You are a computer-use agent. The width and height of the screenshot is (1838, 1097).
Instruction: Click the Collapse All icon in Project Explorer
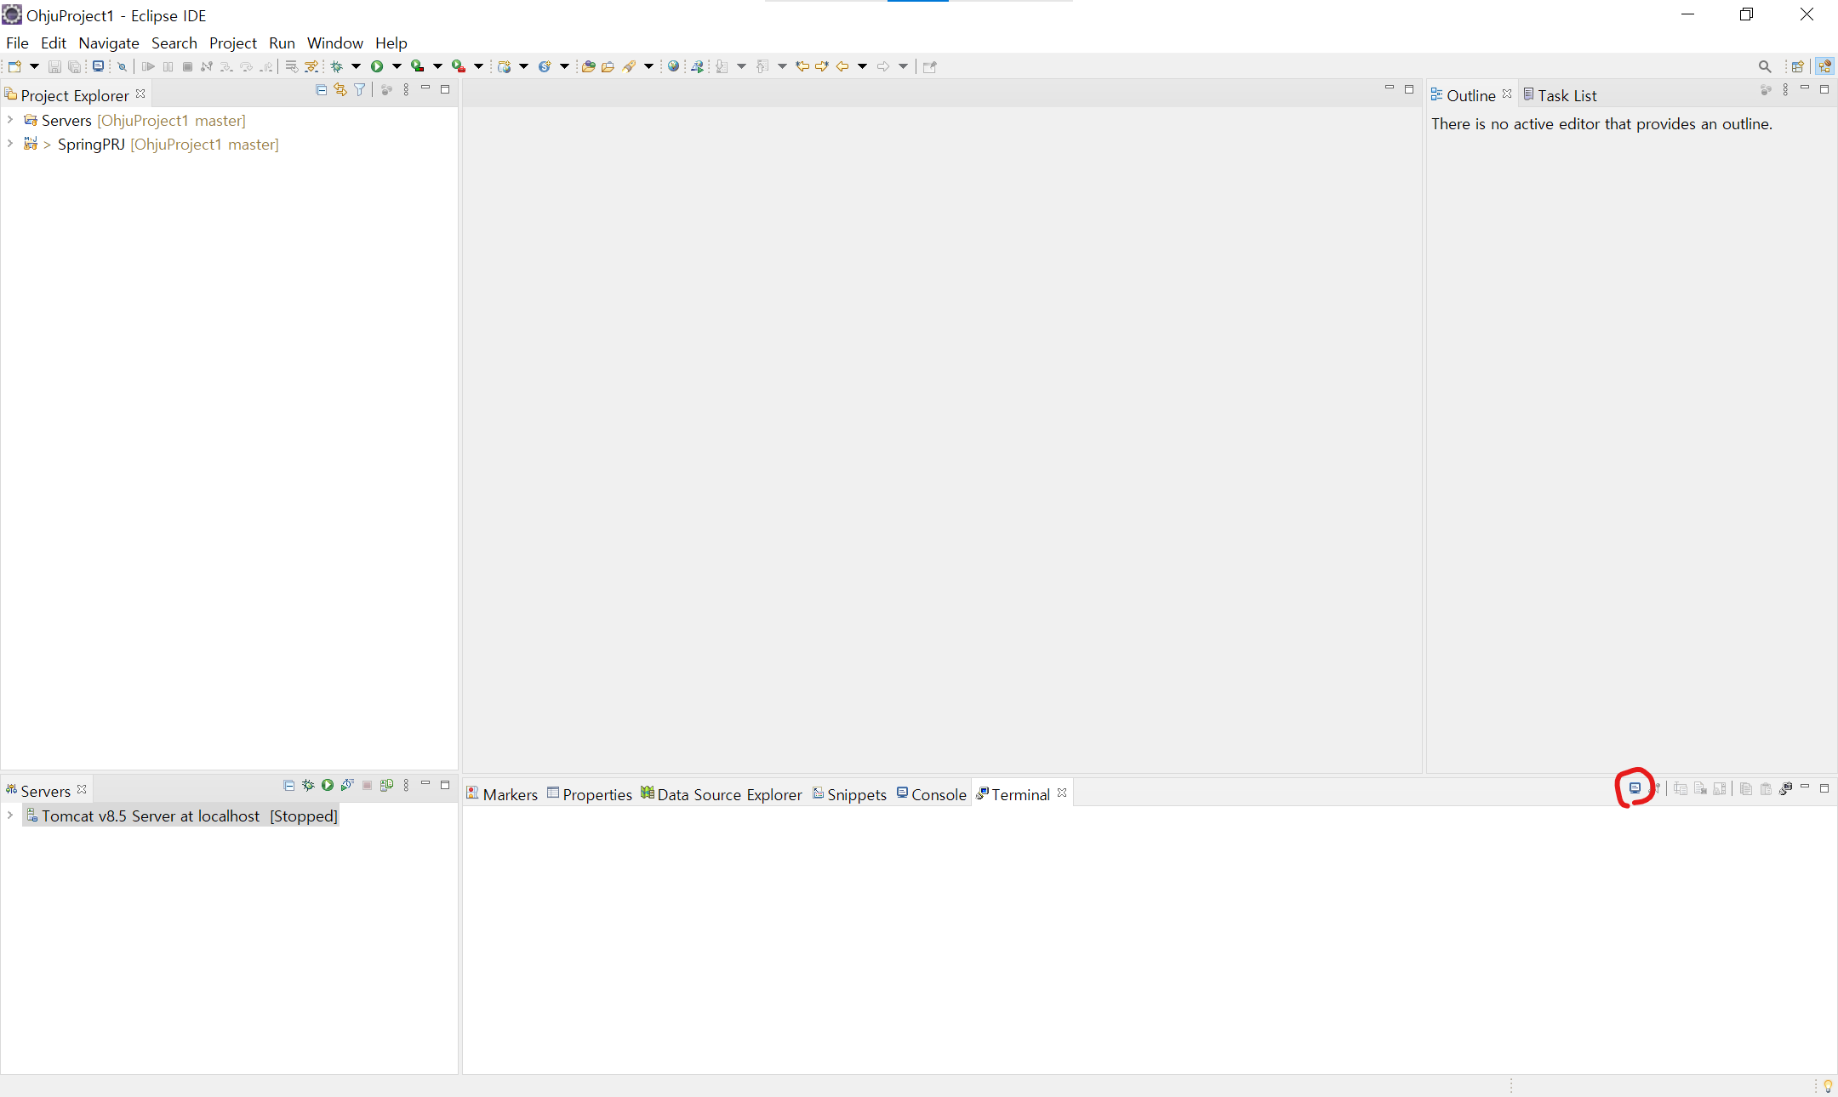tap(321, 89)
